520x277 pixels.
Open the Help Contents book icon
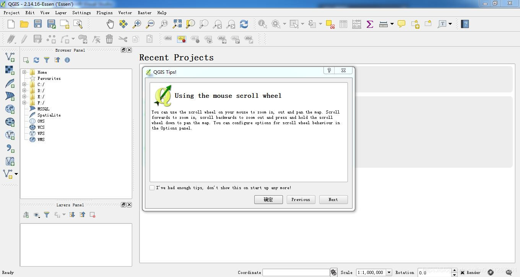(465, 24)
